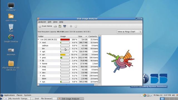Click the magnifier search tray icon
178x100 pixels.
(x=151, y=95)
